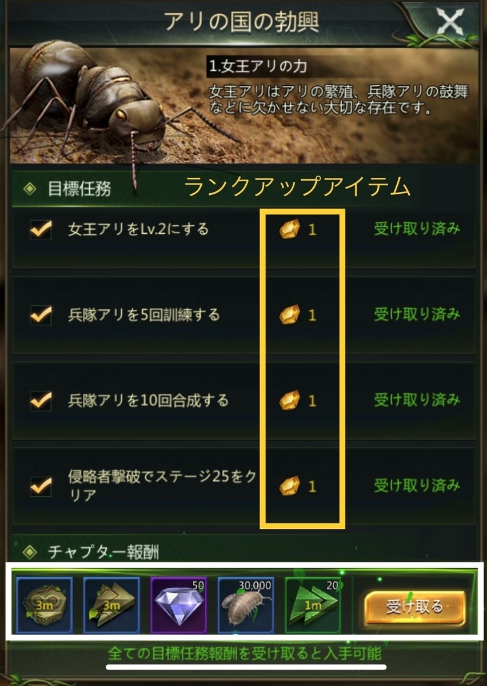The width and height of the screenshot is (487, 686).
Task: Click the gold gem beside 兵隊アリを10回合成する
Action: 290,400
